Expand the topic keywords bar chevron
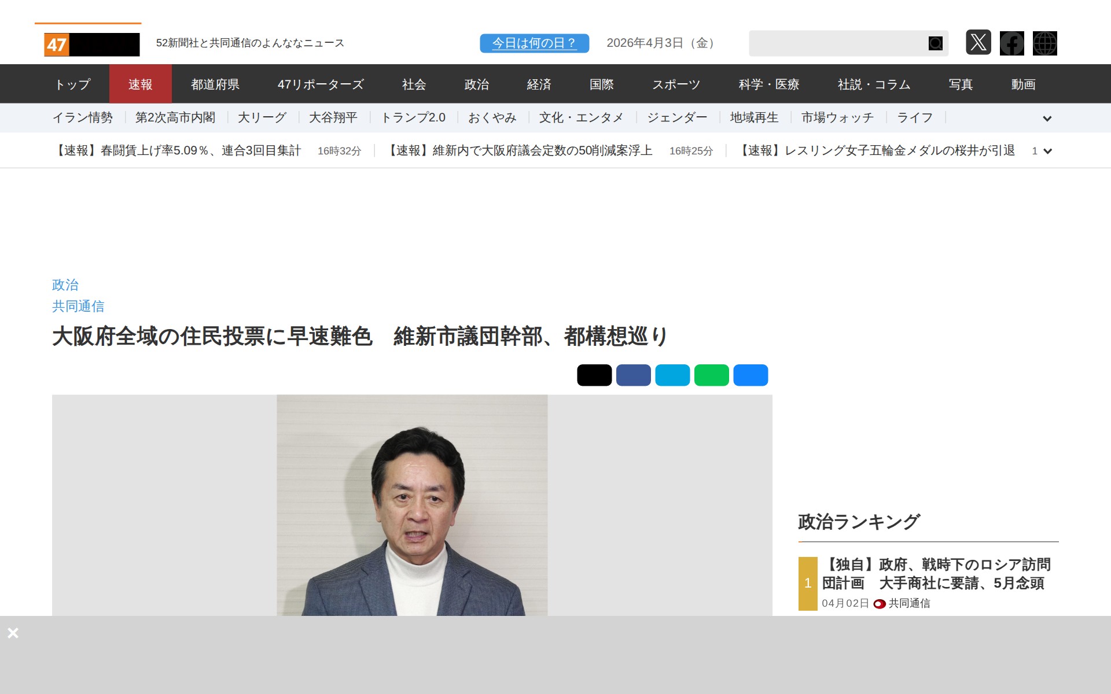The height and width of the screenshot is (694, 1111). [x=1047, y=119]
